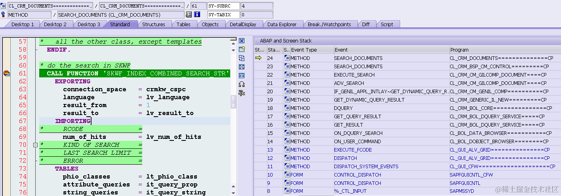
Task: Open the Diff tab
Action: 366,24
